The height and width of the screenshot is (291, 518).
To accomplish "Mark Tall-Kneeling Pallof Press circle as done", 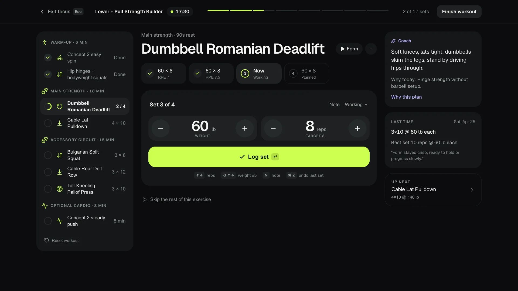I will (x=48, y=189).
